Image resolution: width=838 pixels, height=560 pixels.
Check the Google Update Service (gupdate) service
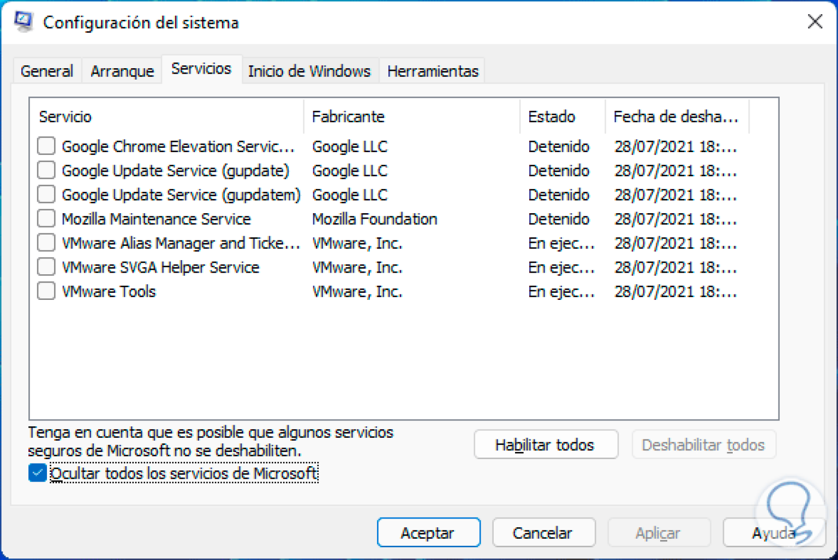[46, 170]
